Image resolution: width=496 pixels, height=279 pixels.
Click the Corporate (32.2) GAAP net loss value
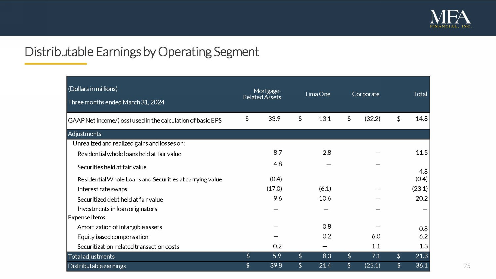point(372,119)
